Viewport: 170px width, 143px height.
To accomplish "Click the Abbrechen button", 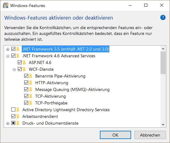I will tap(150, 135).
